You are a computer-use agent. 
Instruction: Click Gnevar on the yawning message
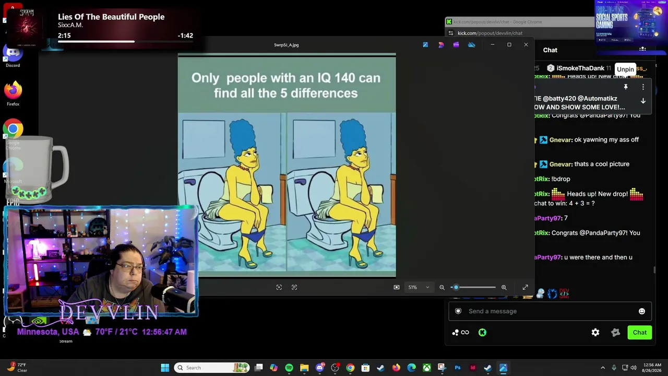point(560,140)
